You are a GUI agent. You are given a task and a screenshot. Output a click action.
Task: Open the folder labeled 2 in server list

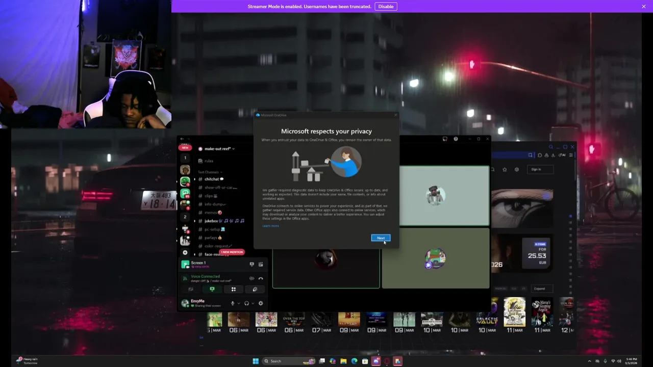(x=185, y=217)
